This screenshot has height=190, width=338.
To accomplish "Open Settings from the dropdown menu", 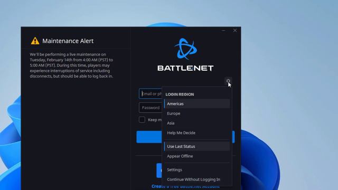I will [x=197, y=169].
